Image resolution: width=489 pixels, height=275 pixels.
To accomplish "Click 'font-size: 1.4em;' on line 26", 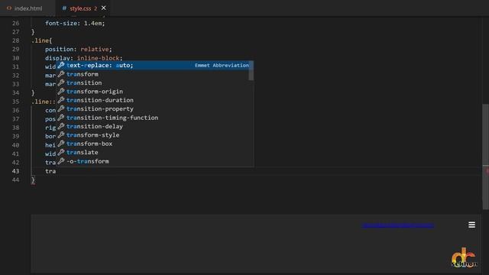I will point(75,23).
